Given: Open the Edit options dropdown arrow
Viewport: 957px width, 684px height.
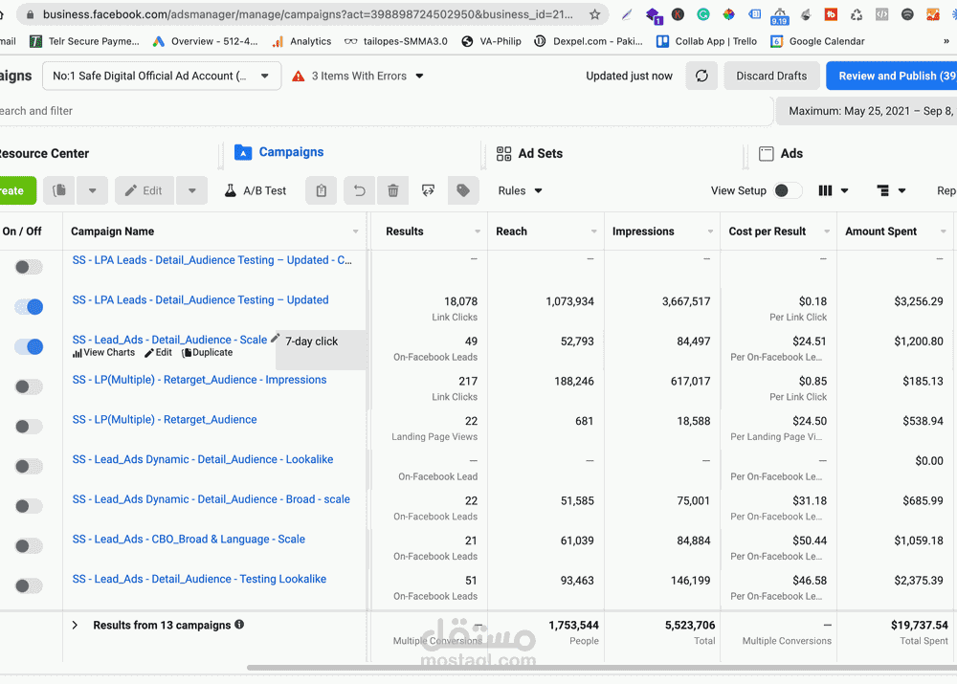Looking at the screenshot, I should [191, 190].
